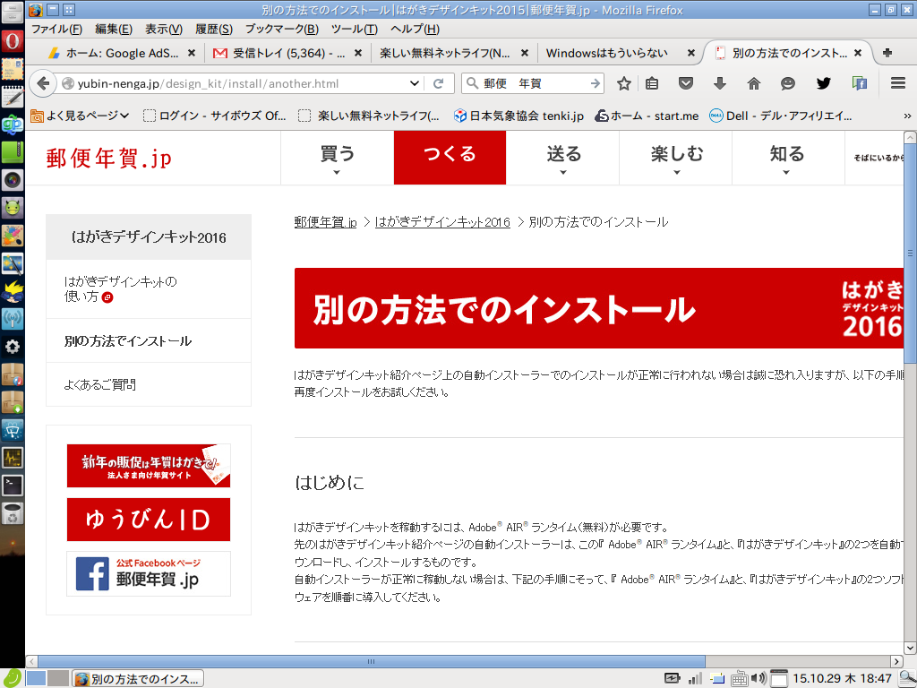This screenshot has width=917, height=688.
Task: Click the ゆうびんID red banner
Action: (149, 520)
